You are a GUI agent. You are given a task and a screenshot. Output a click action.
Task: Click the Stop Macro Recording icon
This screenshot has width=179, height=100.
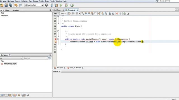click(x=121, y=14)
